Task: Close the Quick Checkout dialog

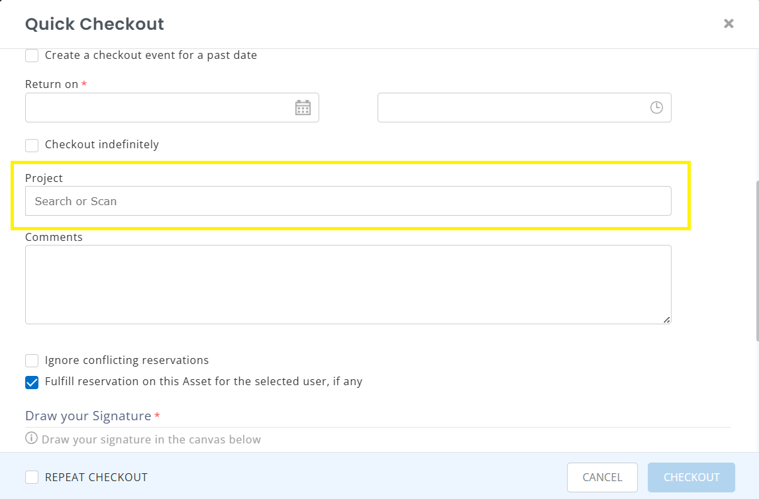Action: click(x=729, y=23)
